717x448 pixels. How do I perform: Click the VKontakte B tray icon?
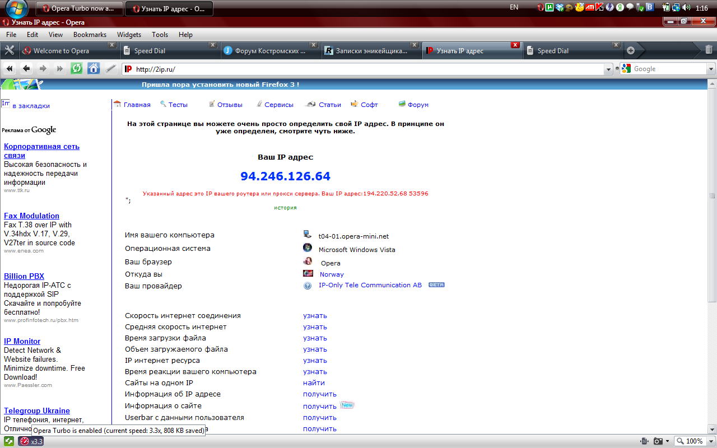tap(650, 7)
